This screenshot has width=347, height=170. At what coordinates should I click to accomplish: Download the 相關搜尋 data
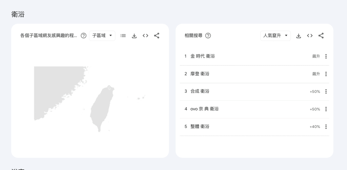(299, 36)
